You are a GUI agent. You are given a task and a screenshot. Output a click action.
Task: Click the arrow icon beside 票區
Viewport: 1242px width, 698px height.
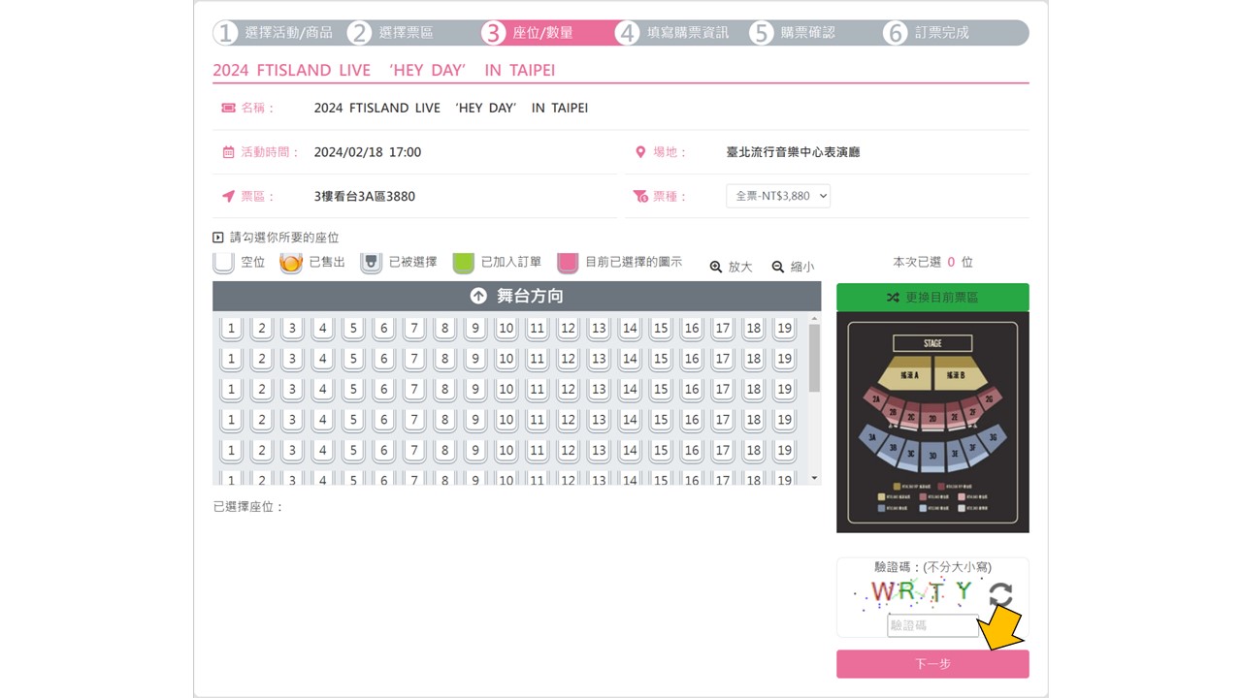[x=229, y=196]
